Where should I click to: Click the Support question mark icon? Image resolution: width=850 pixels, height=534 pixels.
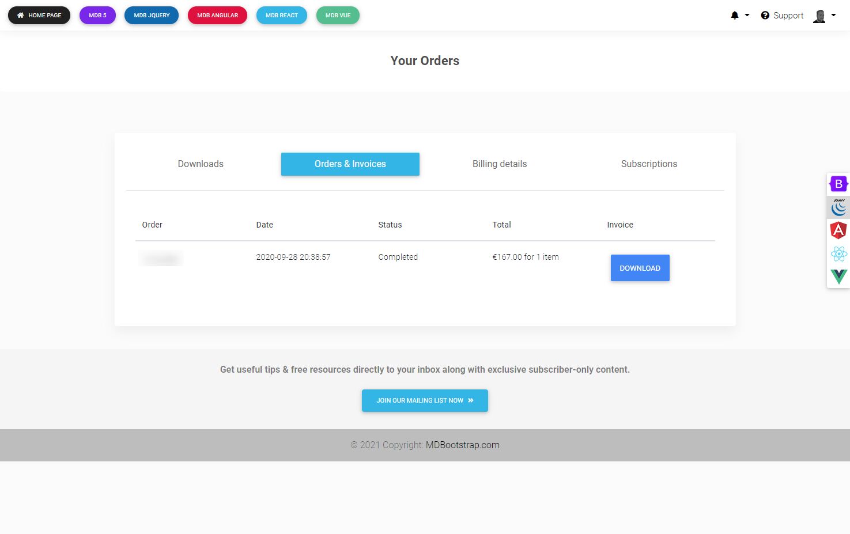click(x=765, y=16)
